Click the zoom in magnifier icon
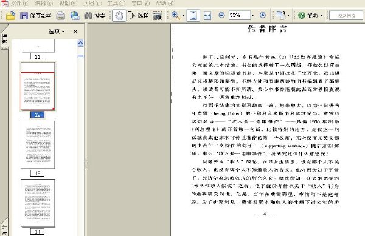This screenshot has height=236, width=365. (x=176, y=15)
